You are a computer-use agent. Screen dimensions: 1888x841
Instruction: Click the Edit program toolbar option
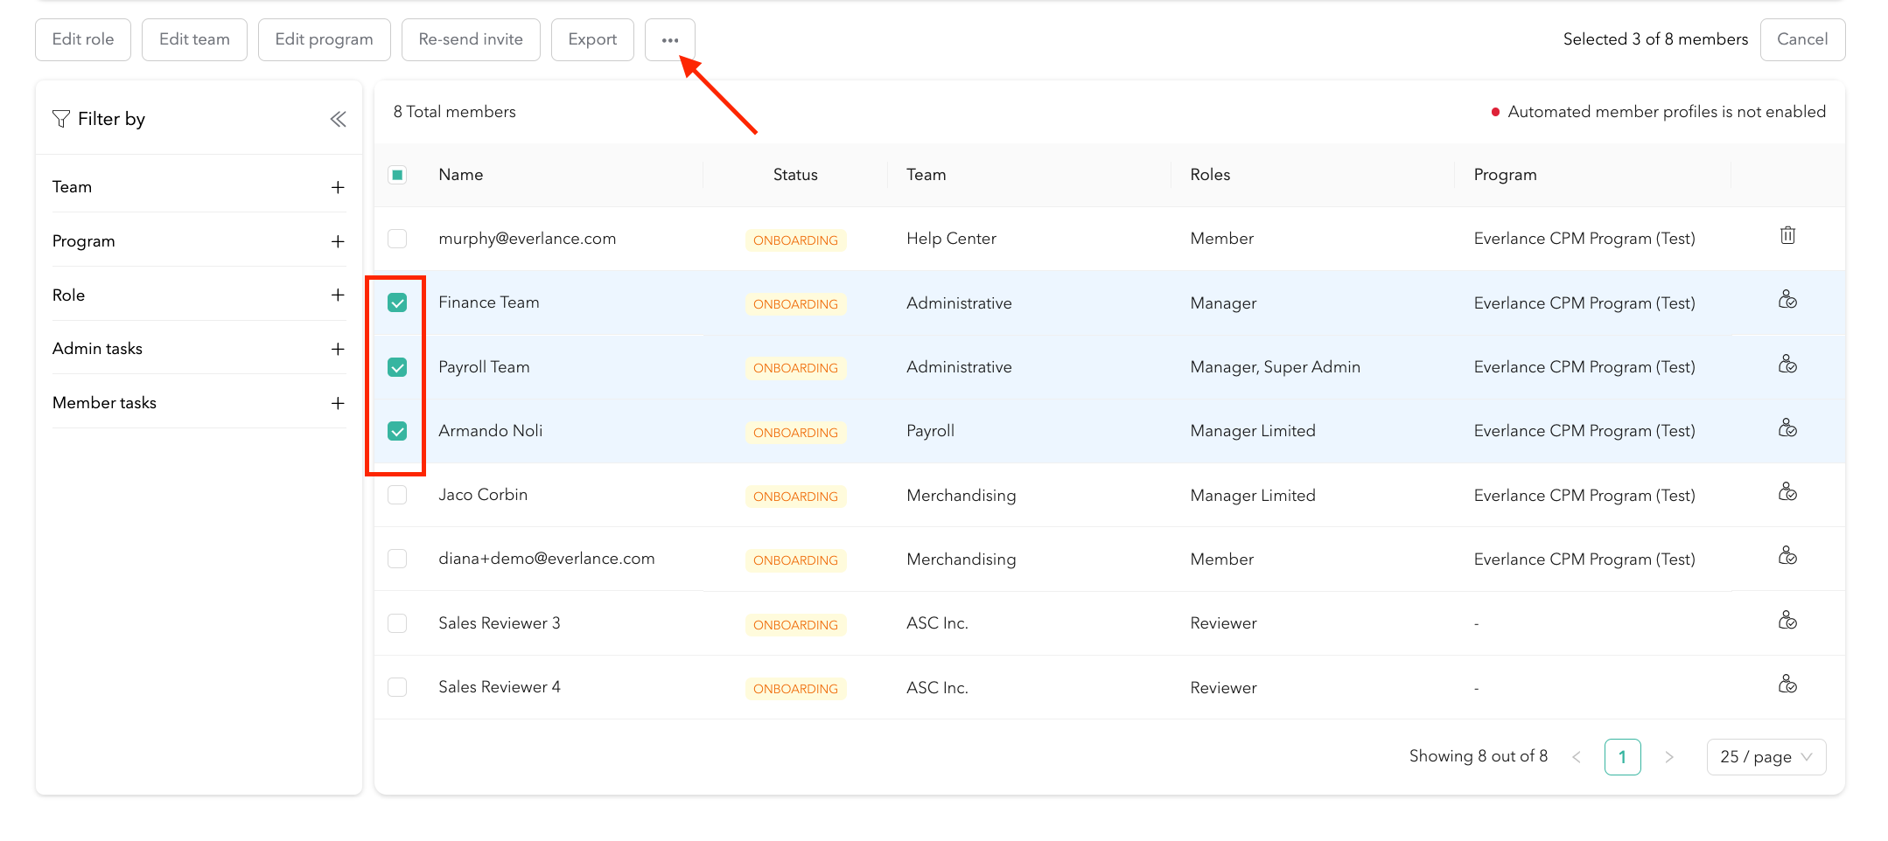(324, 40)
